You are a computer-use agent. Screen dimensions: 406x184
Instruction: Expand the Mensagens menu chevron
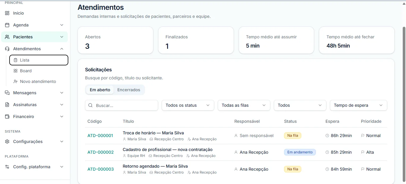pos(62,93)
